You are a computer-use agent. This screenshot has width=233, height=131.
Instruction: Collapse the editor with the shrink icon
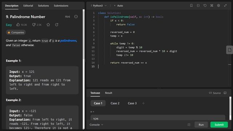[225, 5]
